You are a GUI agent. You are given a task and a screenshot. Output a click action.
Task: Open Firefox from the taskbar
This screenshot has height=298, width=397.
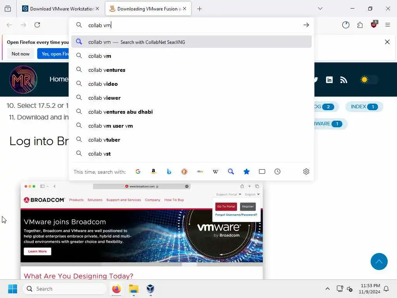coord(116,289)
